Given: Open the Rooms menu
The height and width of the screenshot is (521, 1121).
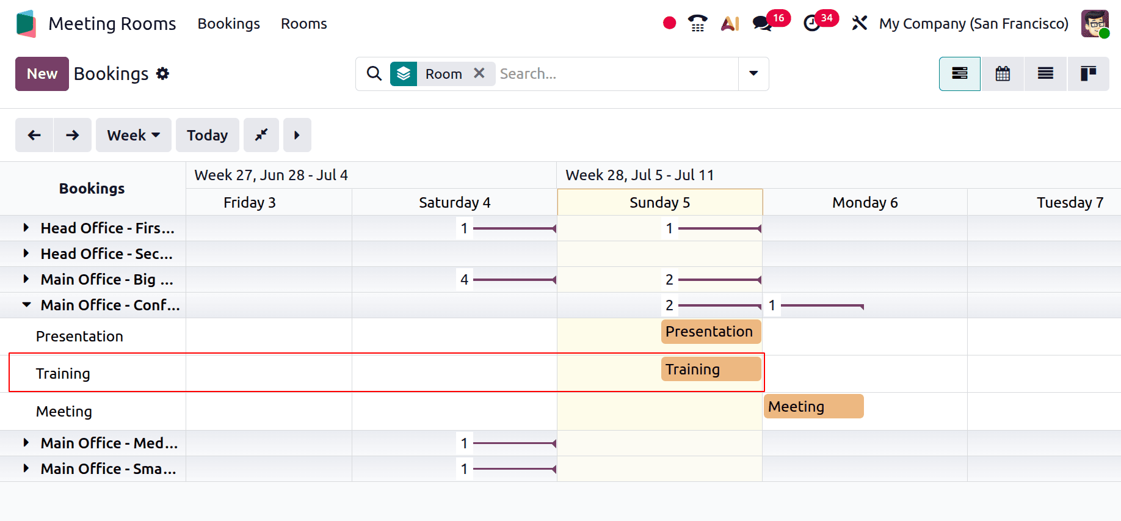Looking at the screenshot, I should click(x=303, y=24).
